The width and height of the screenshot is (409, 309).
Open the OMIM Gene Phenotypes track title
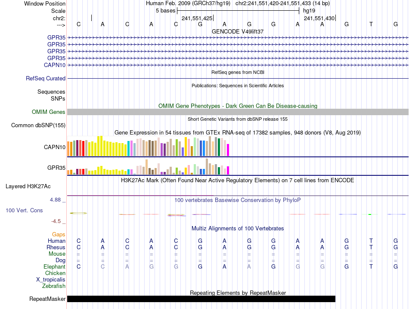(x=238, y=106)
